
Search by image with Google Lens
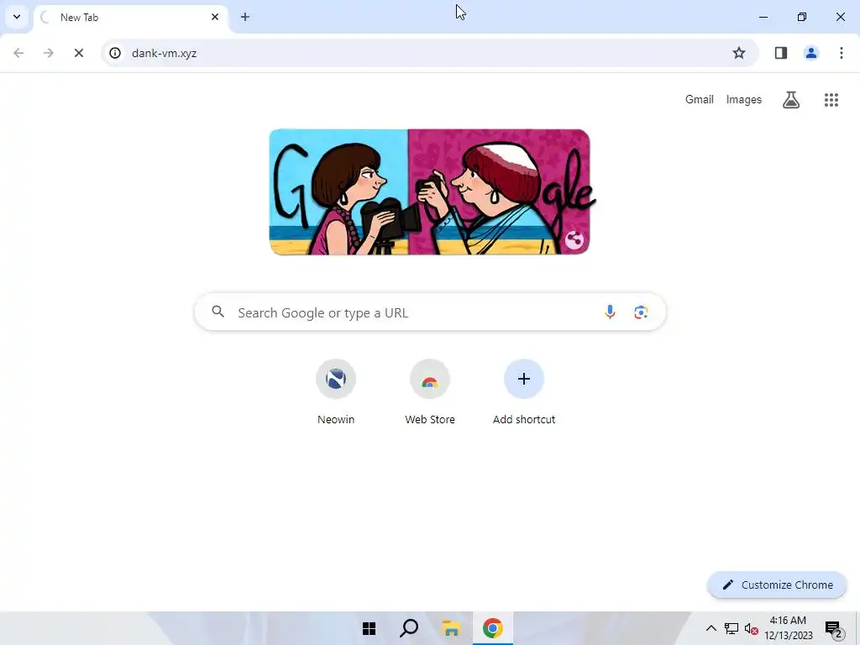[x=641, y=312]
